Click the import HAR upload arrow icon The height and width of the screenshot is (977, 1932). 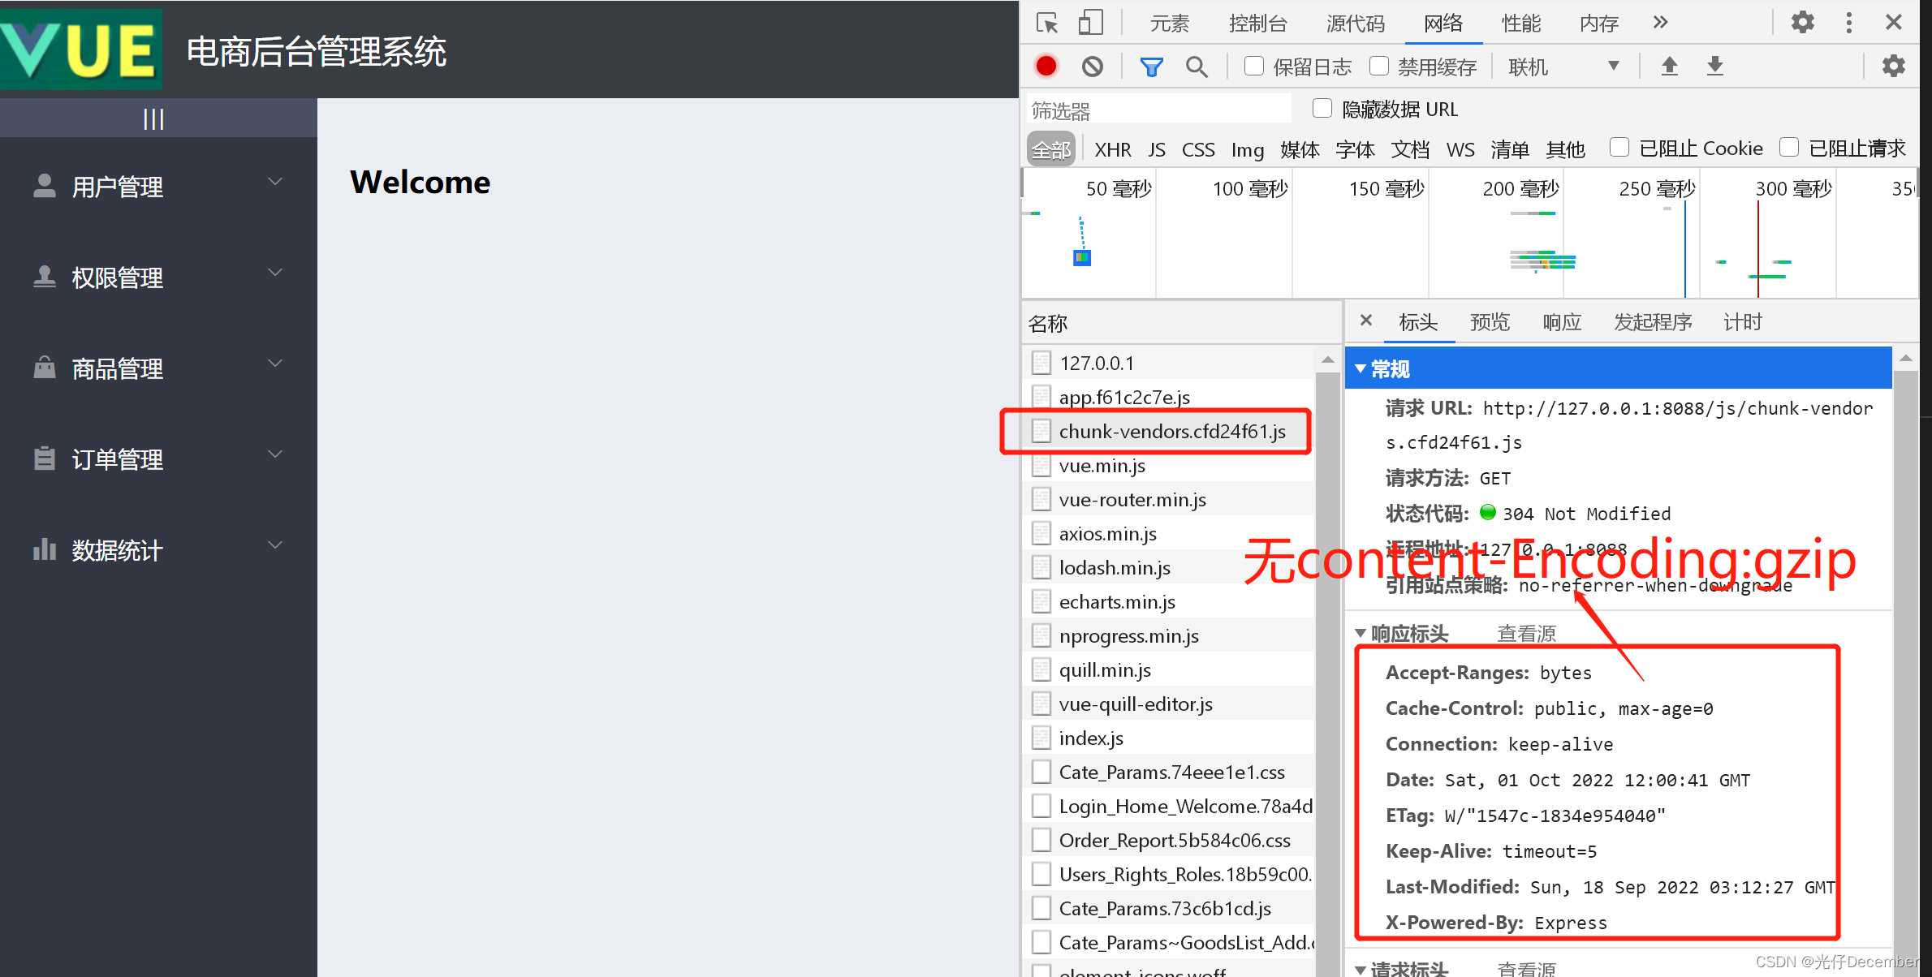(1669, 67)
